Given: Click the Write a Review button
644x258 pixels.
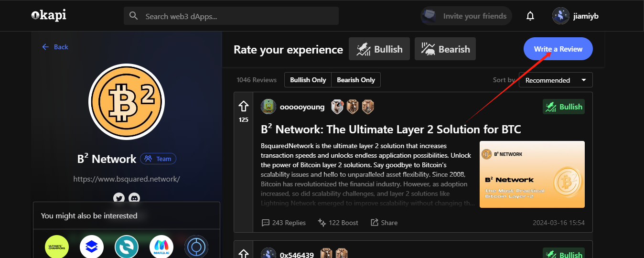Looking at the screenshot, I should 558,49.
